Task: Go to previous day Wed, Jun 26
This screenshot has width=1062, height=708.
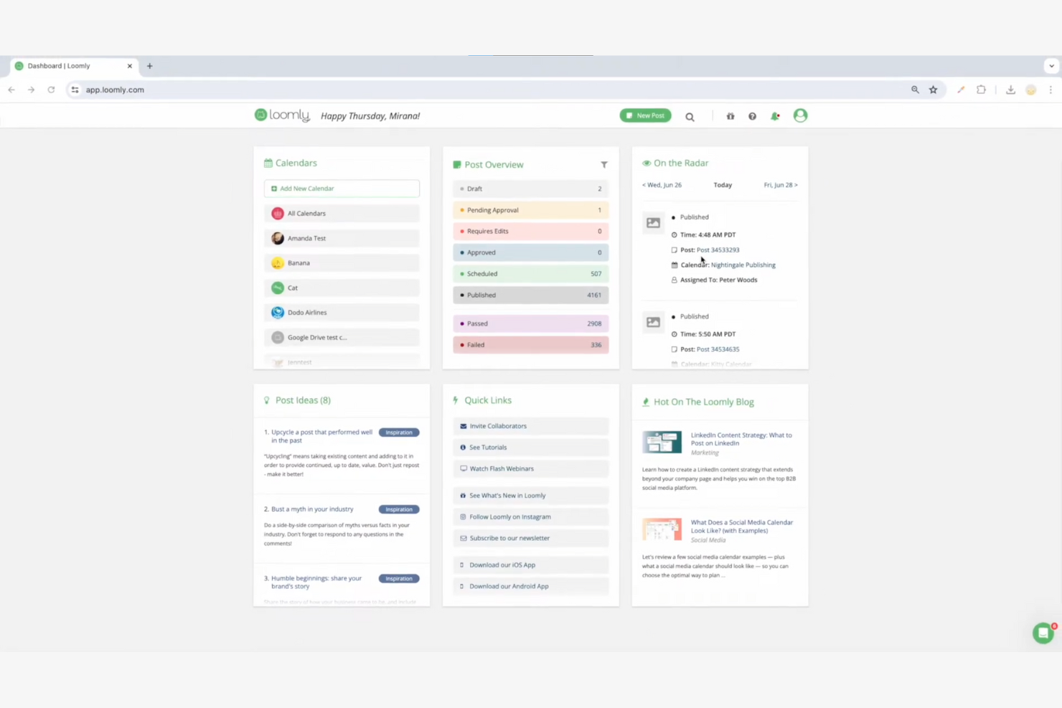Action: 661,185
